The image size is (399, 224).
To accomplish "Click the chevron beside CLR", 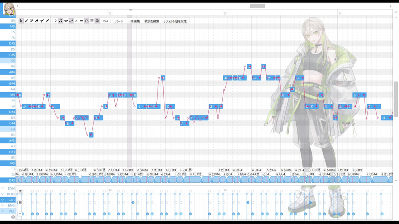I will (2, 200).
